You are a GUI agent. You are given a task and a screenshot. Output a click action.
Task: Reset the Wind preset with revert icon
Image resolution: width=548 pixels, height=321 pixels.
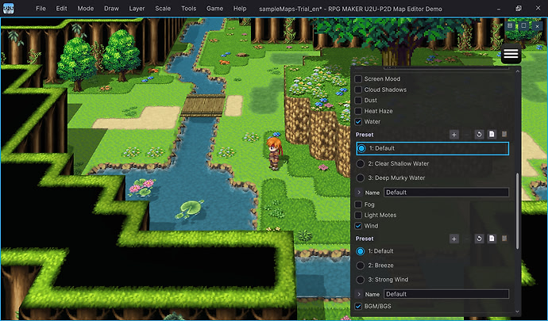click(x=479, y=239)
